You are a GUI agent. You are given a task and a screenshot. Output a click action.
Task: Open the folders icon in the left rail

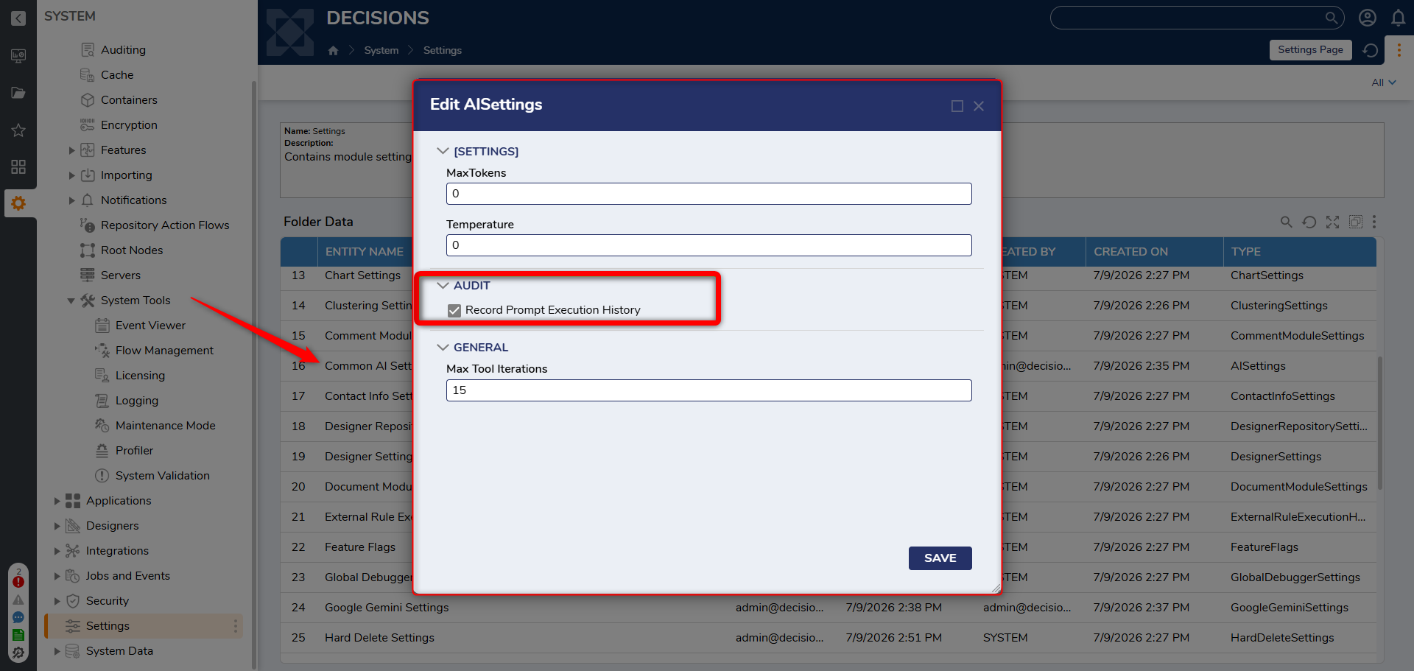point(18,93)
